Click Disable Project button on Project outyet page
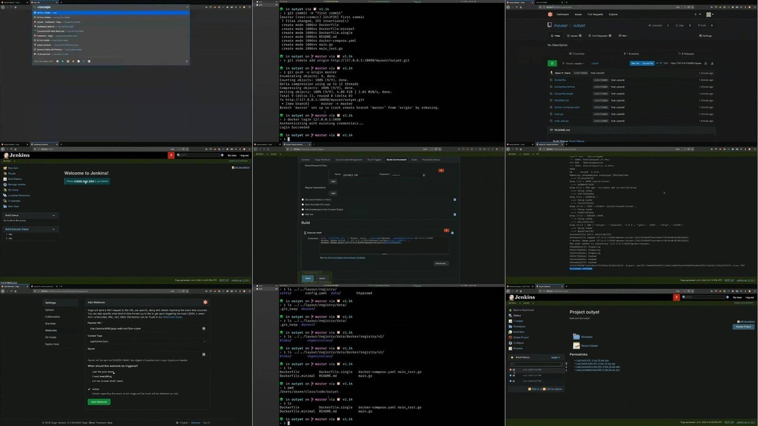The width and height of the screenshot is (758, 426). click(743, 326)
